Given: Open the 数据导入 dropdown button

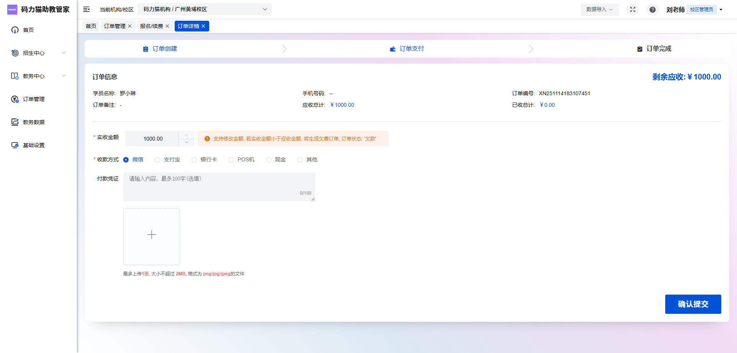Looking at the screenshot, I should (x=599, y=9).
